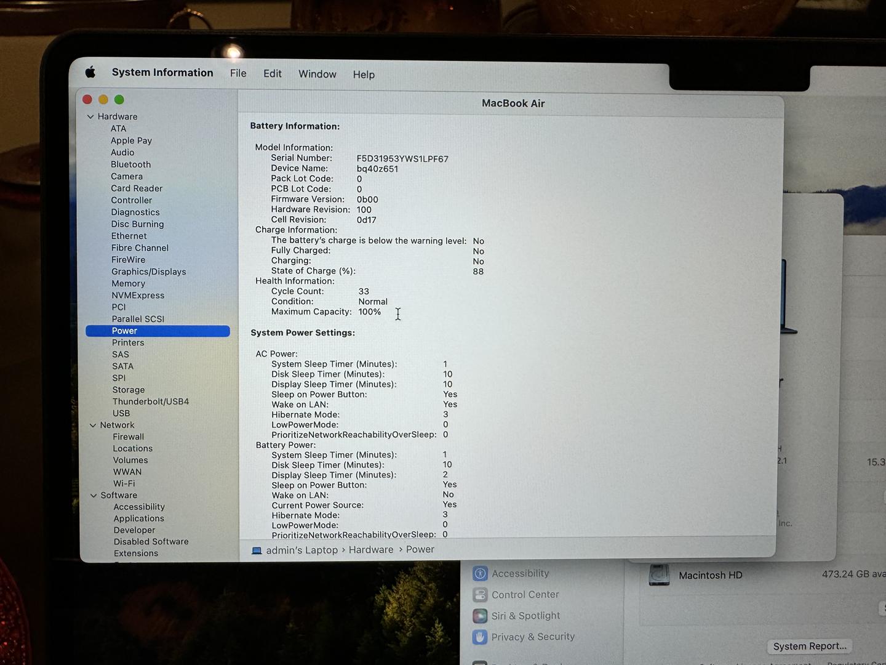Screen dimensions: 886x665
Task: Select the highlighted Power item
Action: click(x=158, y=331)
